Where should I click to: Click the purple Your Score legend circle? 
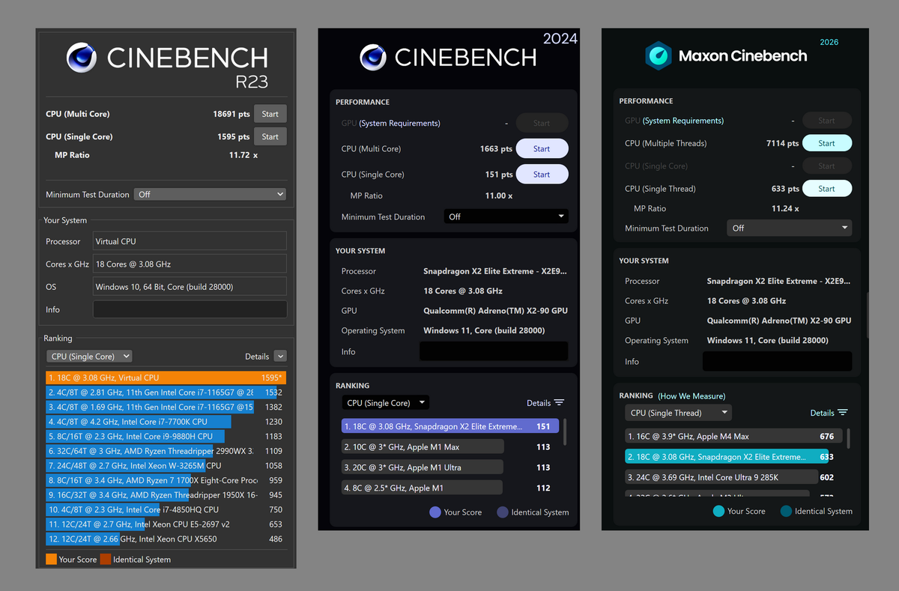pos(435,512)
